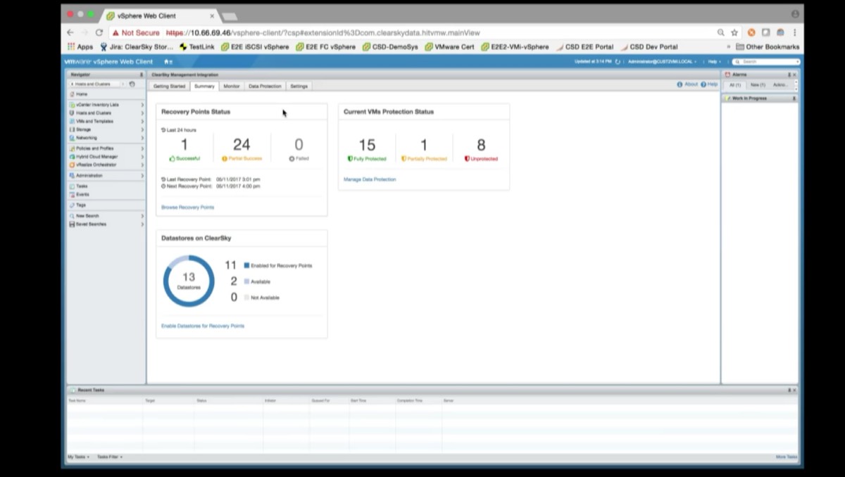Click the navigator history clock icon
The width and height of the screenshot is (845, 477).
(x=132, y=84)
